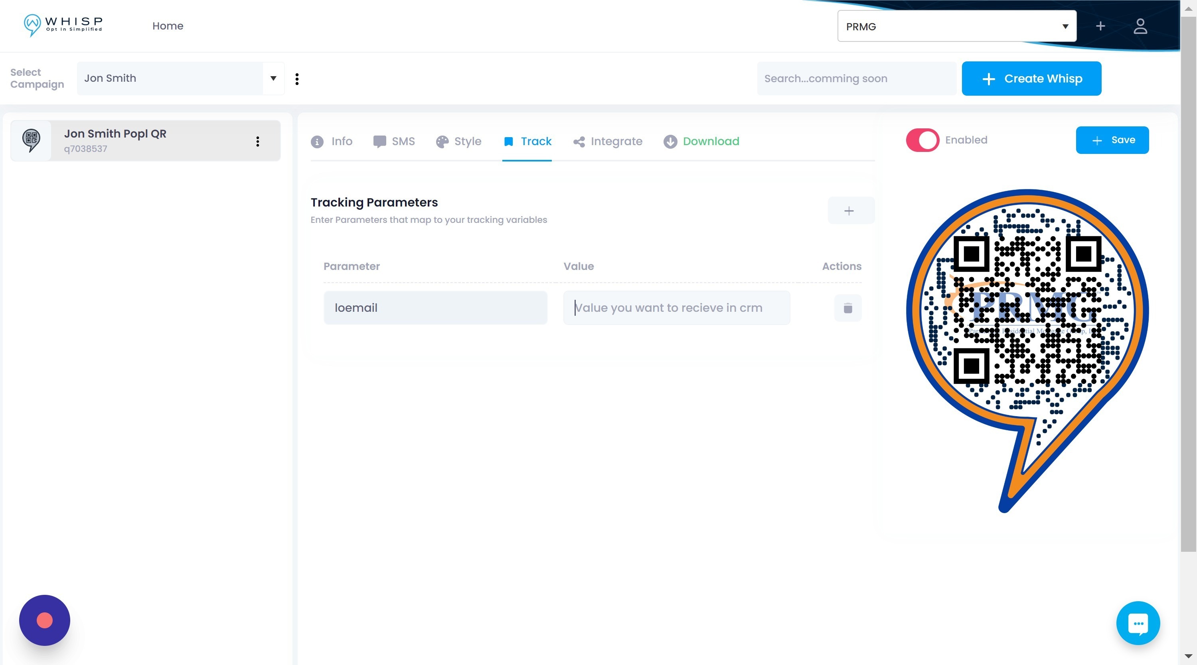Click the q7038537 whisp ID text
Viewport: 1197px width, 665px height.
point(85,149)
